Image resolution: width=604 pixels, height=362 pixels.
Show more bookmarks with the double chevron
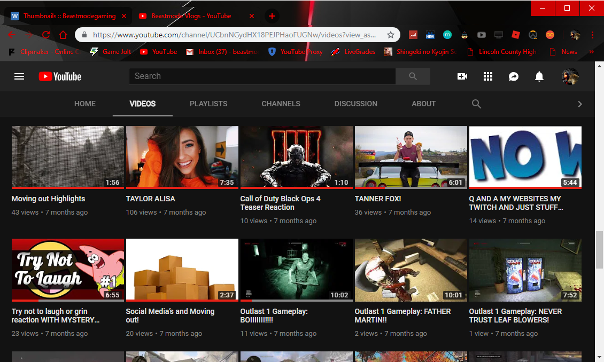click(x=592, y=52)
